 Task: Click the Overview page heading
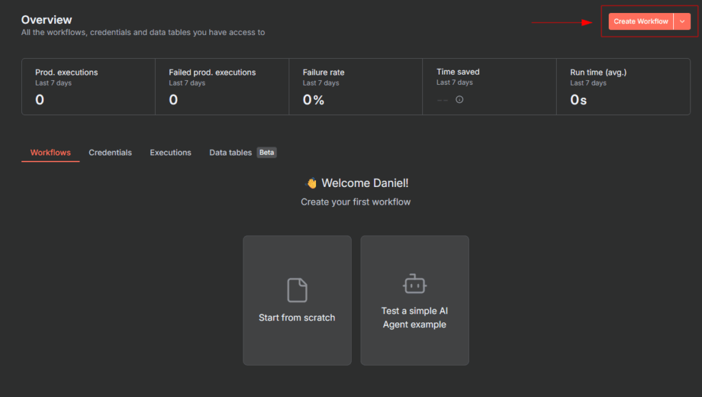coord(47,20)
